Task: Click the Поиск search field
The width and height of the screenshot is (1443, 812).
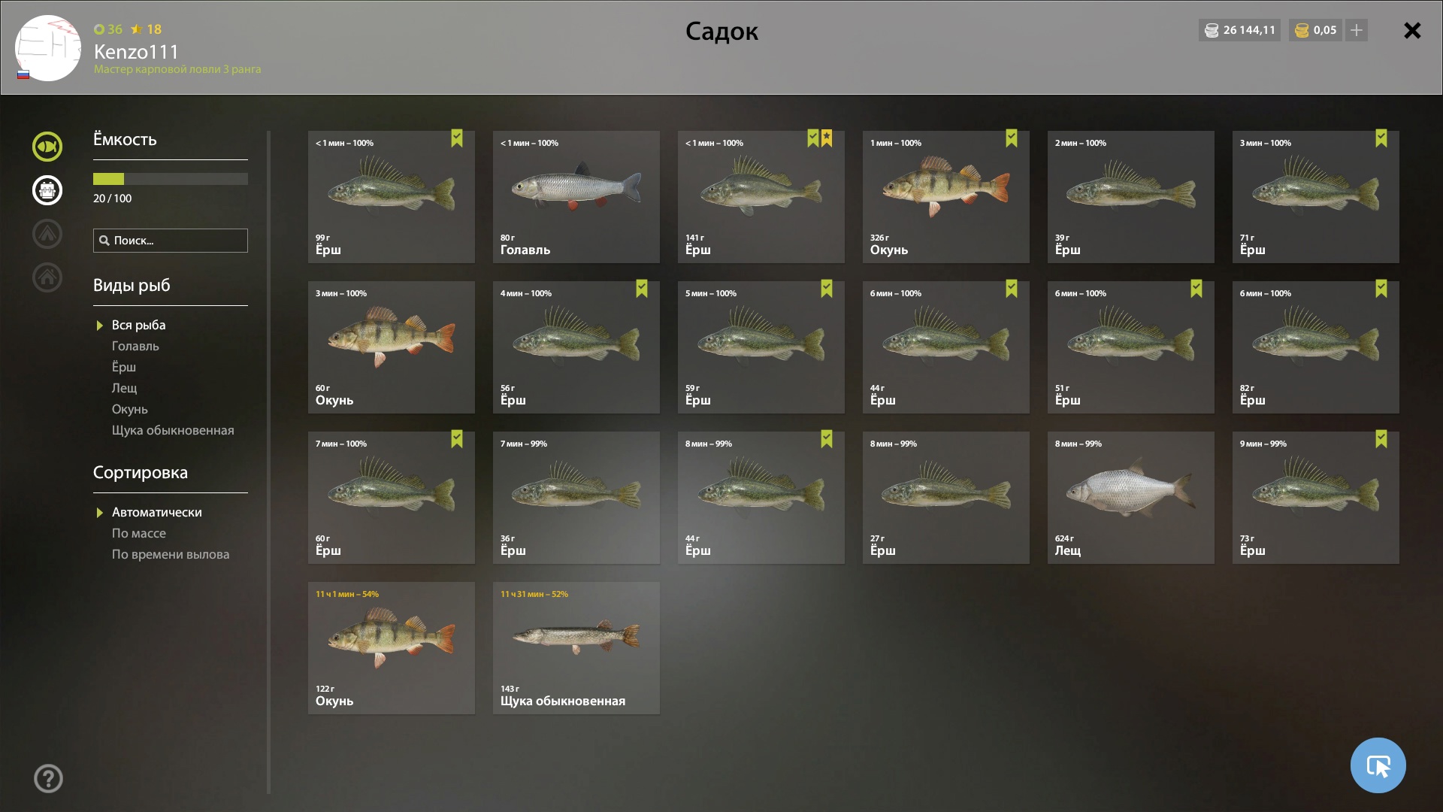Action: pos(171,241)
